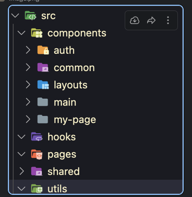This screenshot has height=197, width=192.
Task: Click the src code folder icon
Action: point(30,16)
